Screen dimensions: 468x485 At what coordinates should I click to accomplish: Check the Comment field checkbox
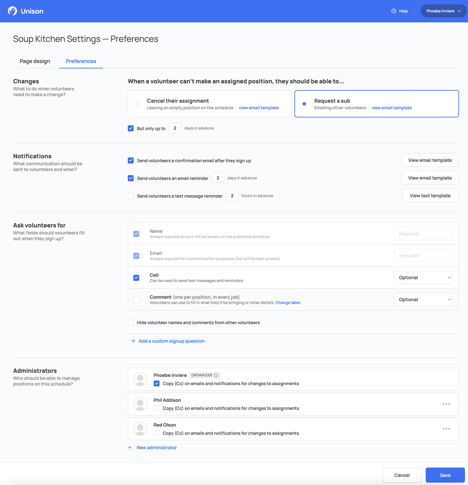[136, 300]
